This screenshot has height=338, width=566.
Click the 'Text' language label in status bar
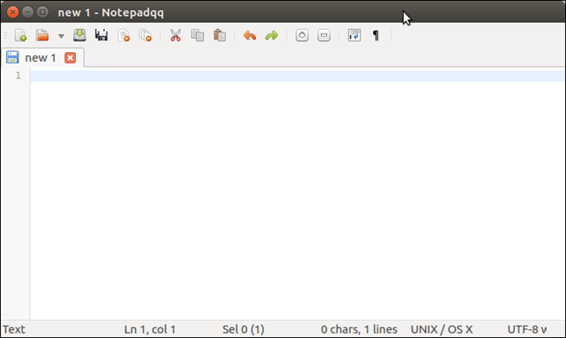(x=14, y=329)
